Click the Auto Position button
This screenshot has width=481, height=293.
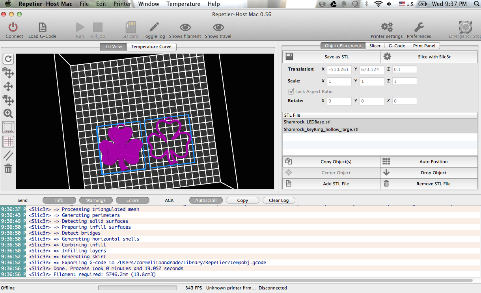point(429,162)
